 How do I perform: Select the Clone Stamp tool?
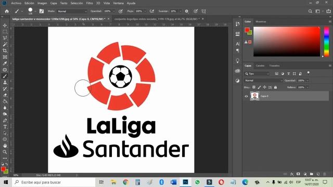5,83
